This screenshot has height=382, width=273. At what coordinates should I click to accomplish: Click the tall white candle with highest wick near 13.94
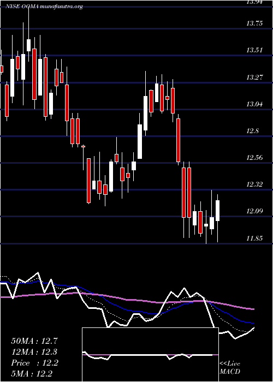pyautogui.click(x=29, y=45)
